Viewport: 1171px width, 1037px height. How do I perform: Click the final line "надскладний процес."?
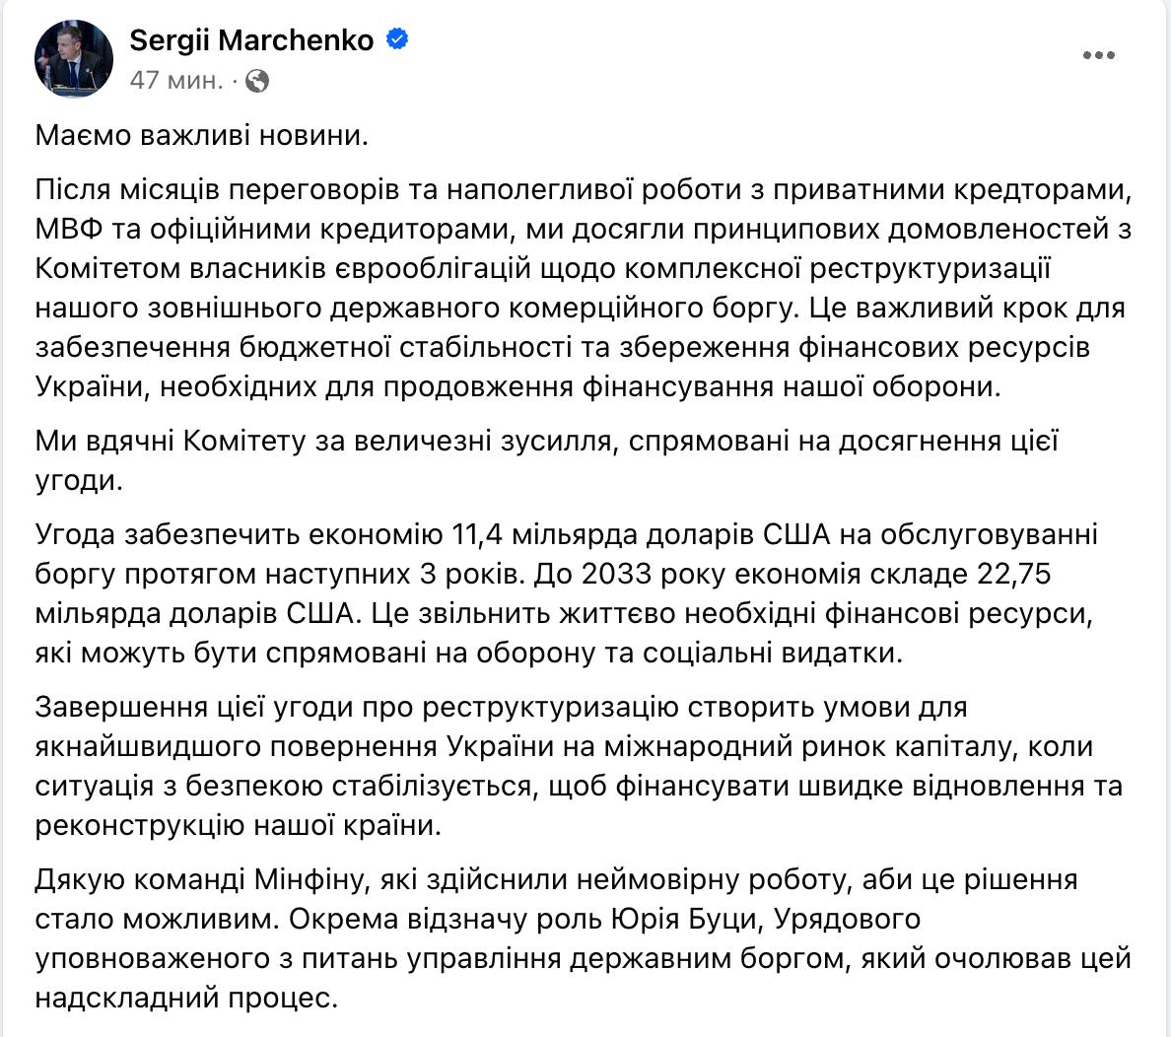point(186,998)
